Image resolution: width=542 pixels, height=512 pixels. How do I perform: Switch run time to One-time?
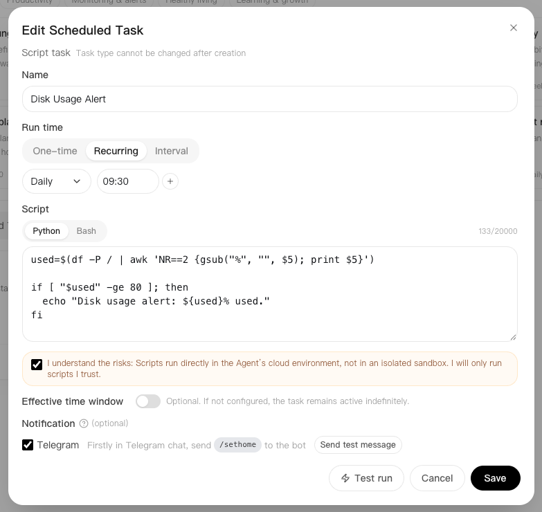pos(55,151)
